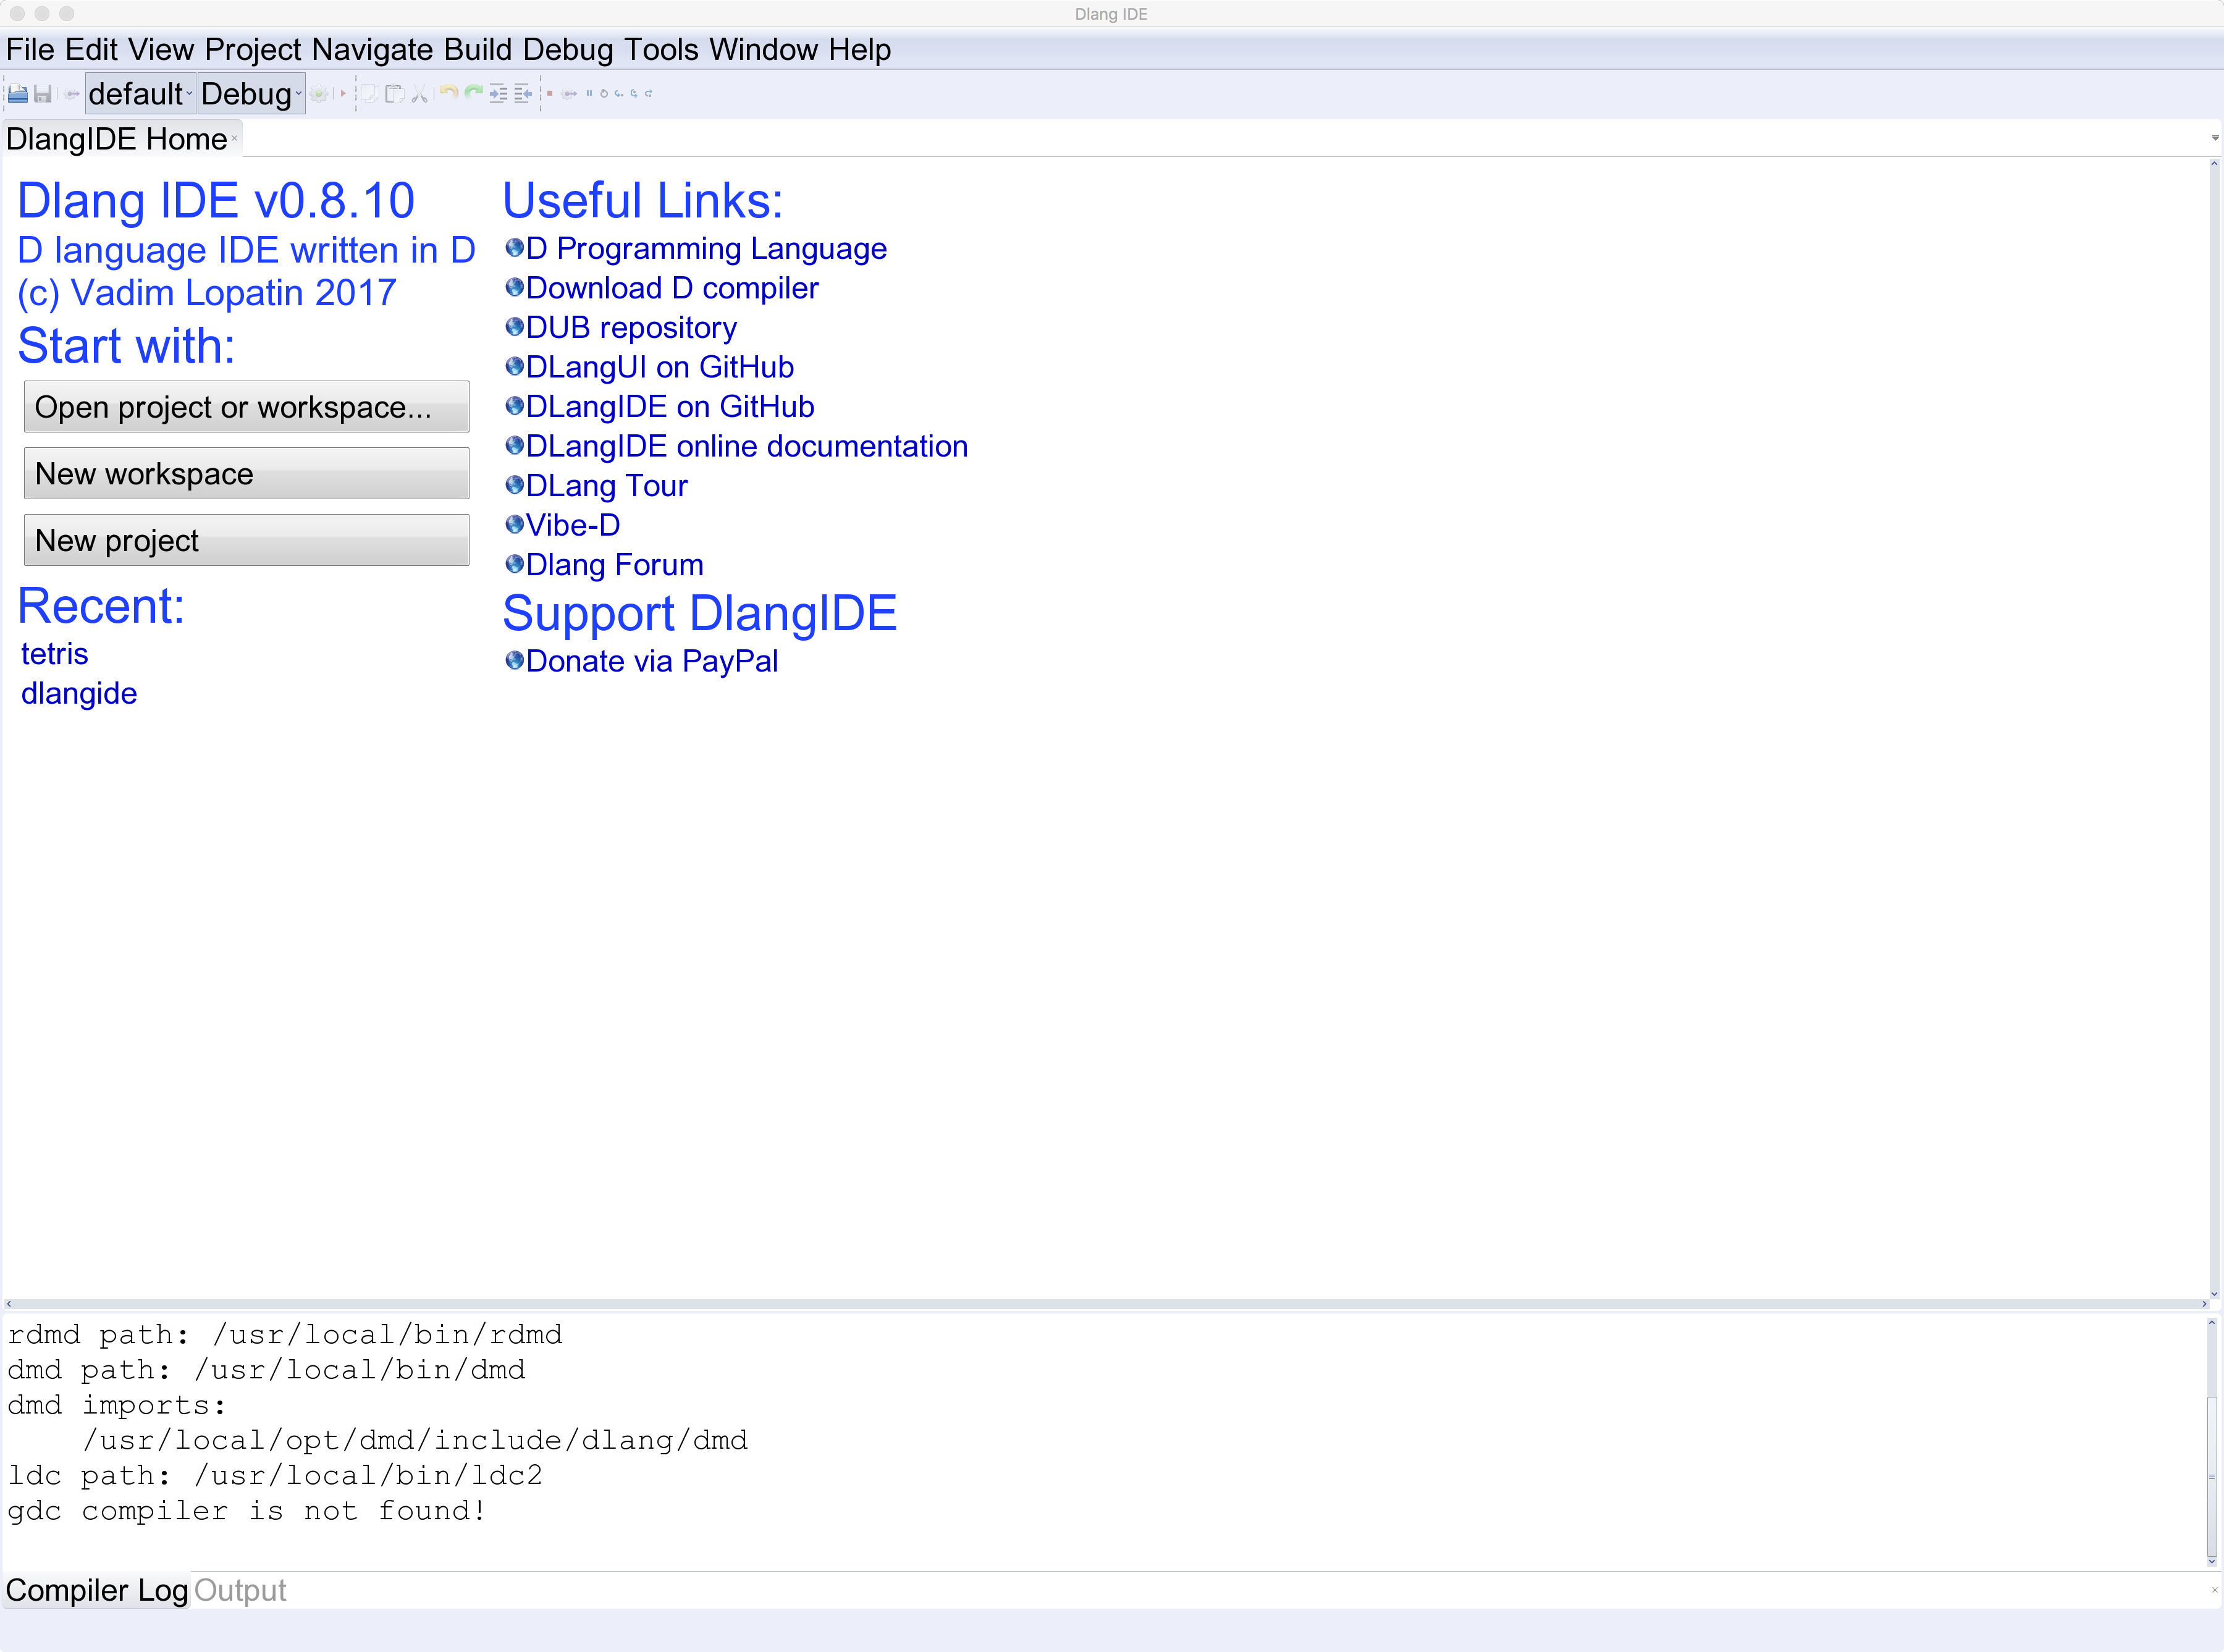Click the build settings gear icon
2224x1652 pixels.
[x=320, y=93]
